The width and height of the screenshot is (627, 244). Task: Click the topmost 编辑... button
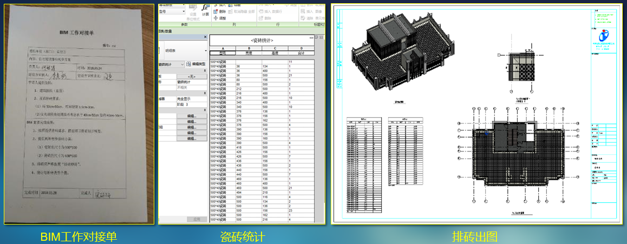(192, 116)
